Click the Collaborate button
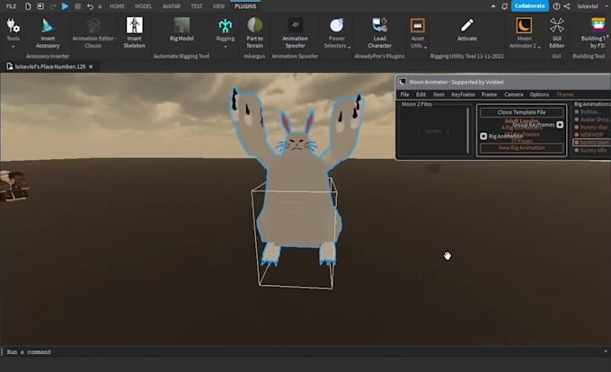611x372 pixels. [x=529, y=6]
